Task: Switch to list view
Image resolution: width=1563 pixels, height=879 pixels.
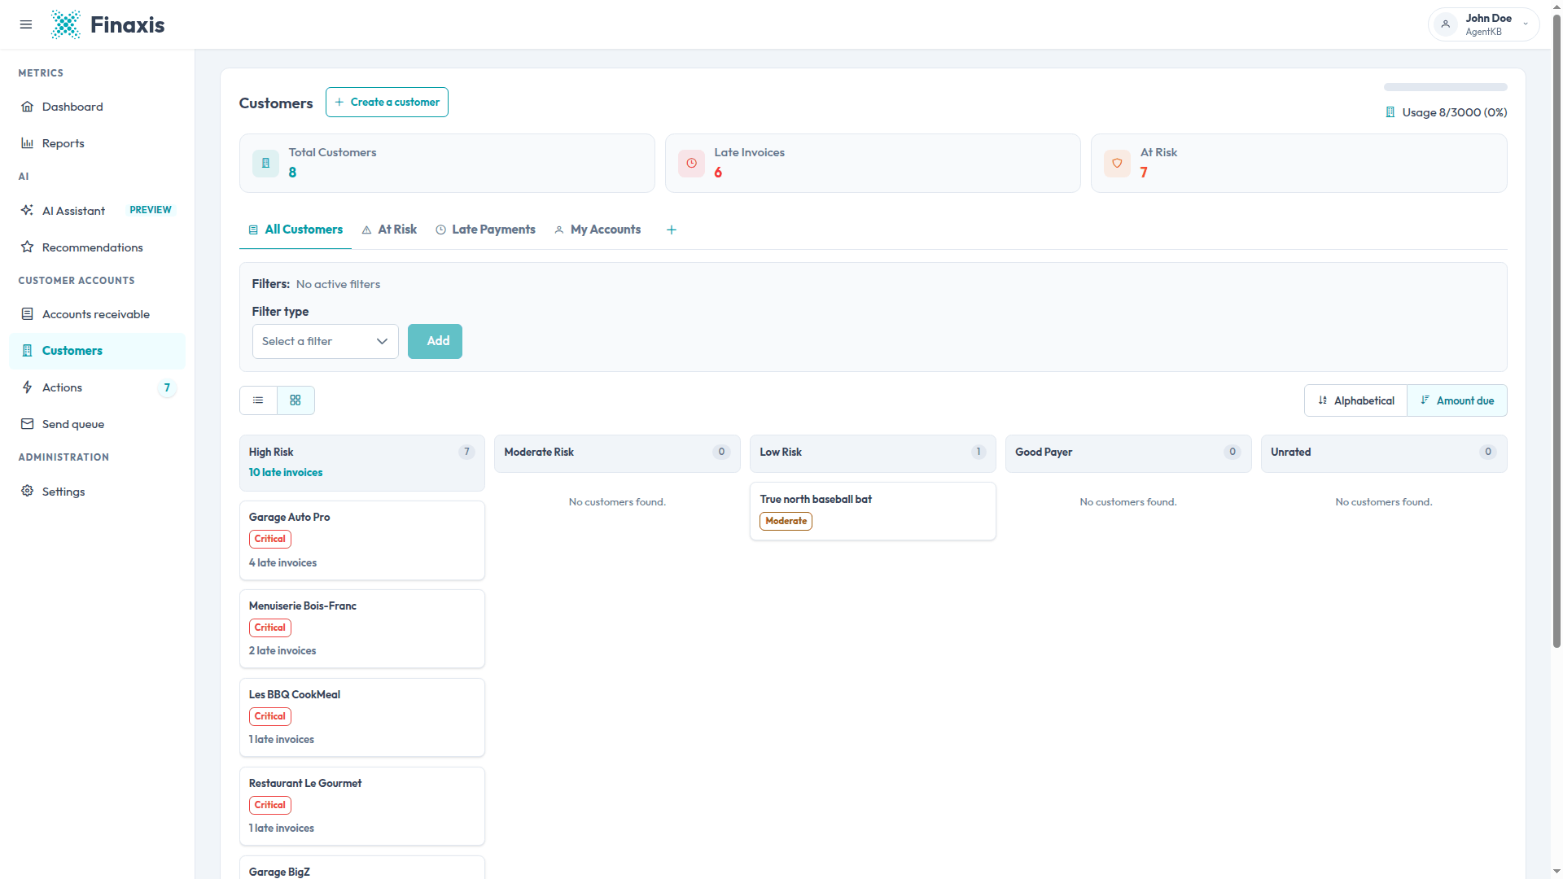Action: [x=258, y=400]
